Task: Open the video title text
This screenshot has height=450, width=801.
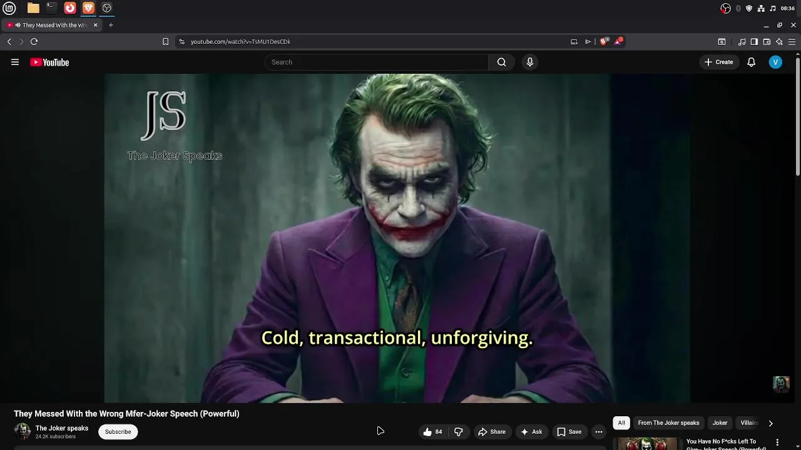Action: tap(126, 414)
